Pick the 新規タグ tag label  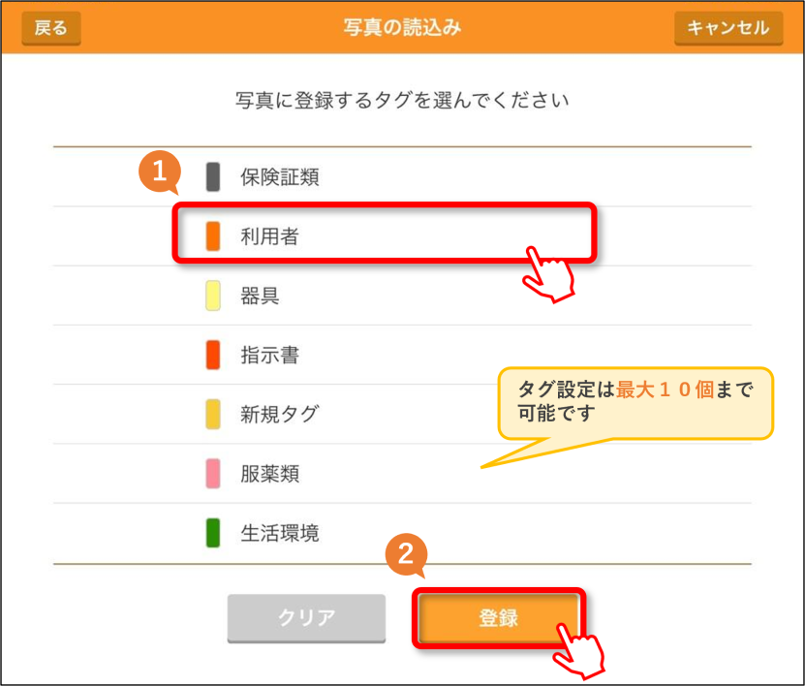pyautogui.click(x=280, y=414)
